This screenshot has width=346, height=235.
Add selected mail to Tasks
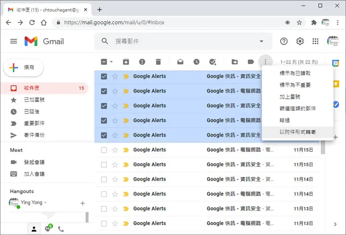213,62
